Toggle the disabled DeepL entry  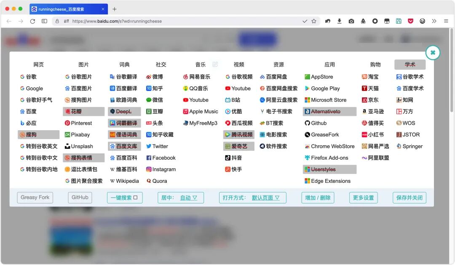[124, 112]
